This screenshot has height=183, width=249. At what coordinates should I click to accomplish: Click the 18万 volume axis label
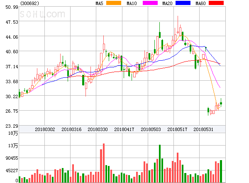click(x=13, y=133)
